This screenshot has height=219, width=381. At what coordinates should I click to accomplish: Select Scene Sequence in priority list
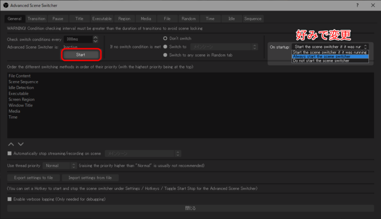tap(23, 82)
